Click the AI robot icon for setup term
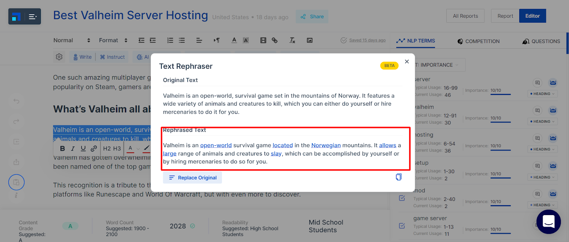Image resolution: width=569 pixels, height=242 pixels. pyautogui.click(x=553, y=166)
